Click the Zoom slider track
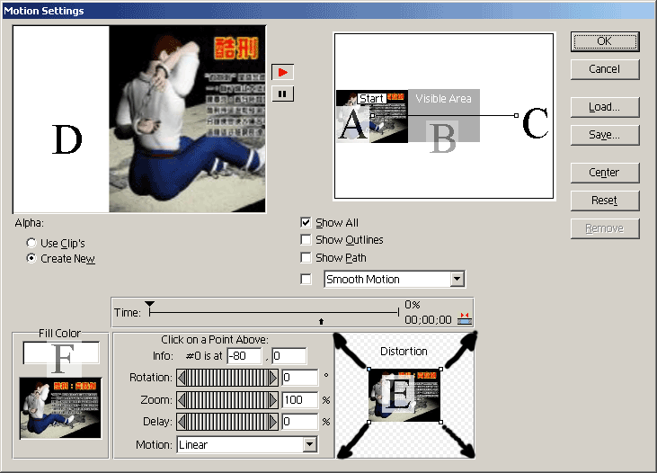657x473 pixels. 227,400
